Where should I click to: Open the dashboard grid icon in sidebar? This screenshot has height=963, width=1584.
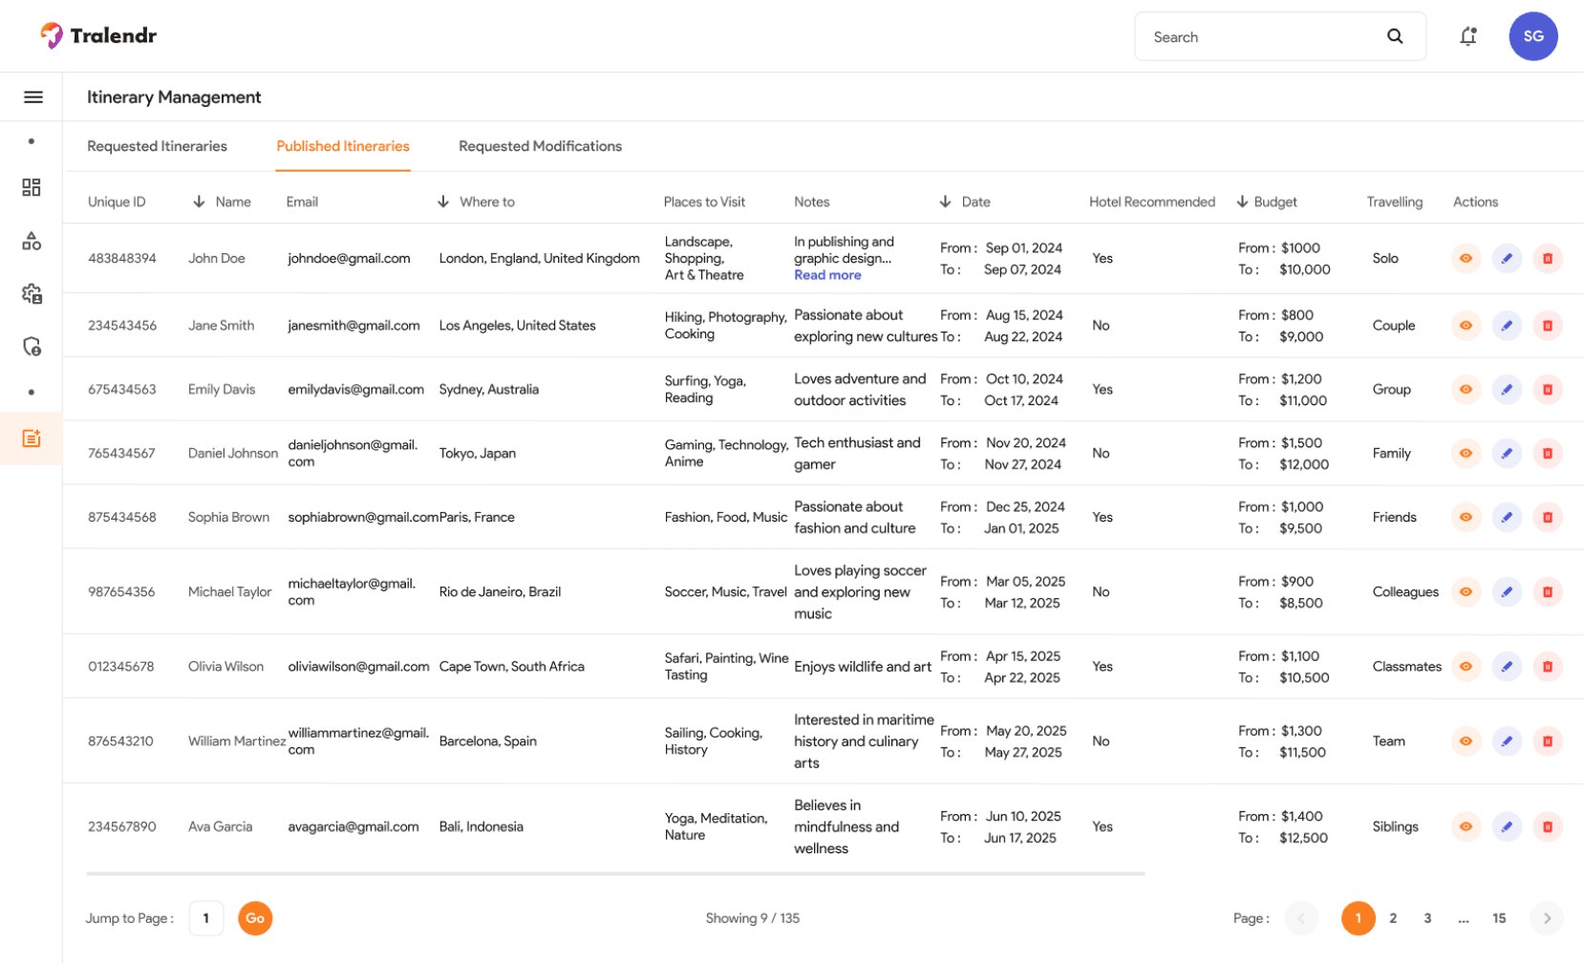(32, 187)
